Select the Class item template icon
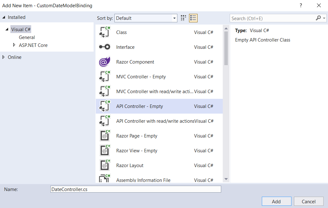The height and width of the screenshot is (208, 328). pos(104,32)
